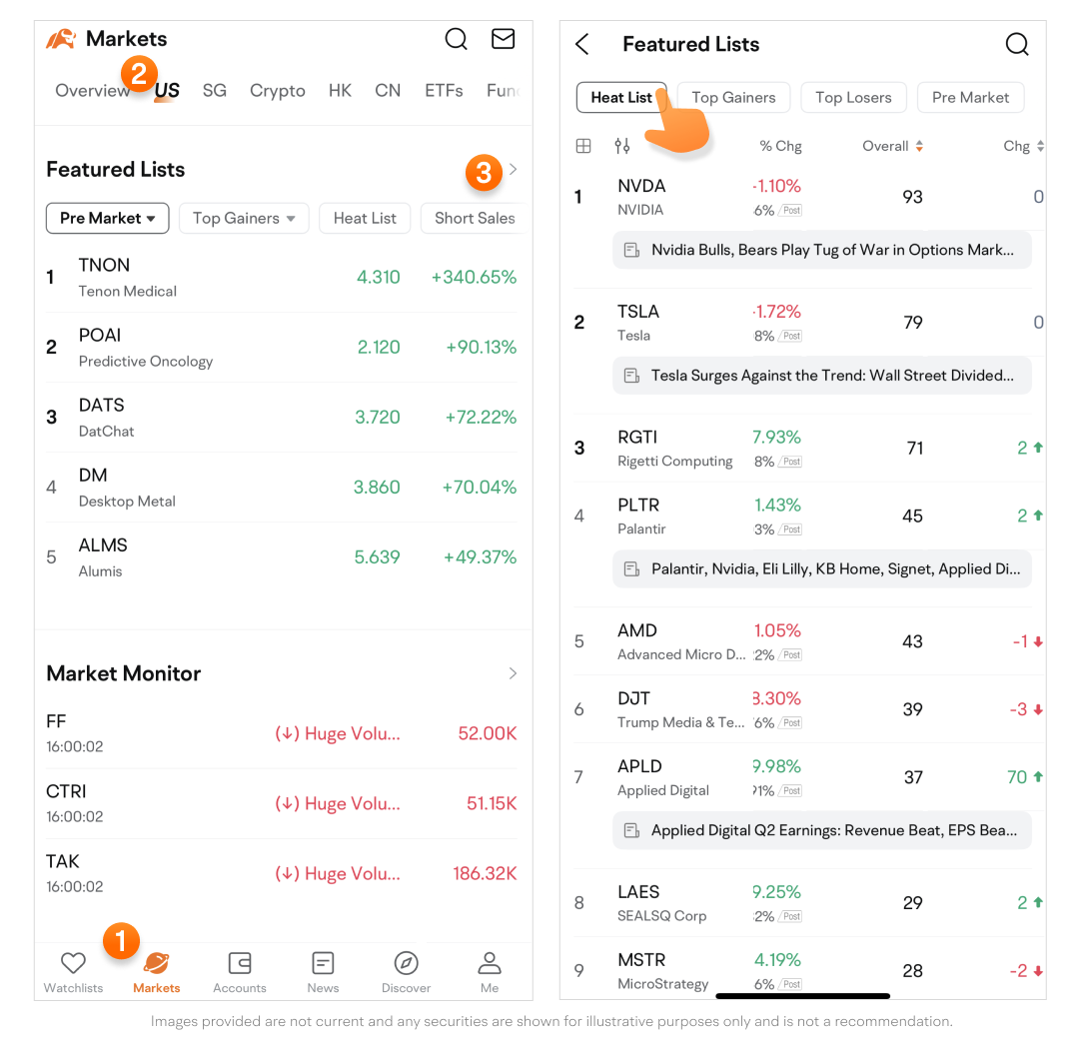1079x1051 pixels.
Task: Select the Top Losers tab
Action: click(852, 97)
